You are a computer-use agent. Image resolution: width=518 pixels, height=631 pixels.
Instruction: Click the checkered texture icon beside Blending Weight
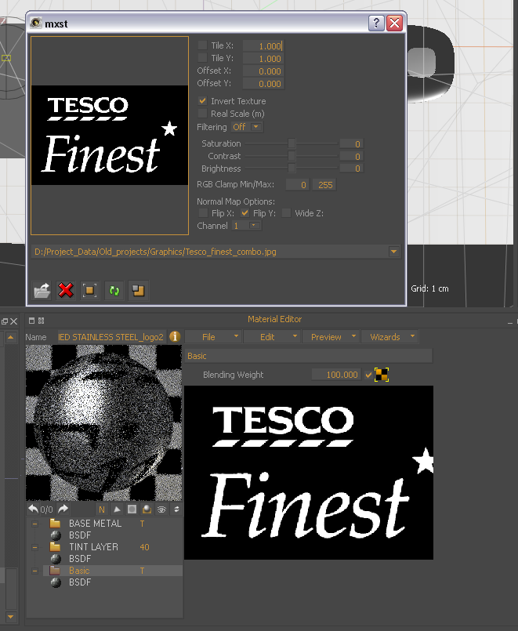point(382,375)
